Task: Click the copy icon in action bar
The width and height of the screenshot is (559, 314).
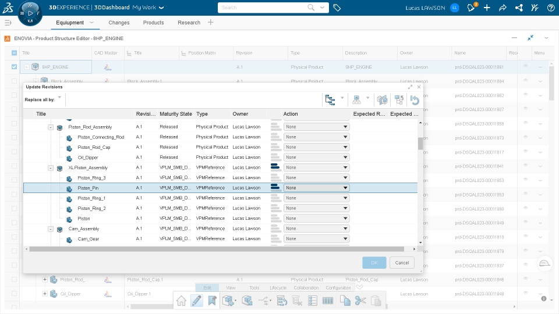Action: 345,301
